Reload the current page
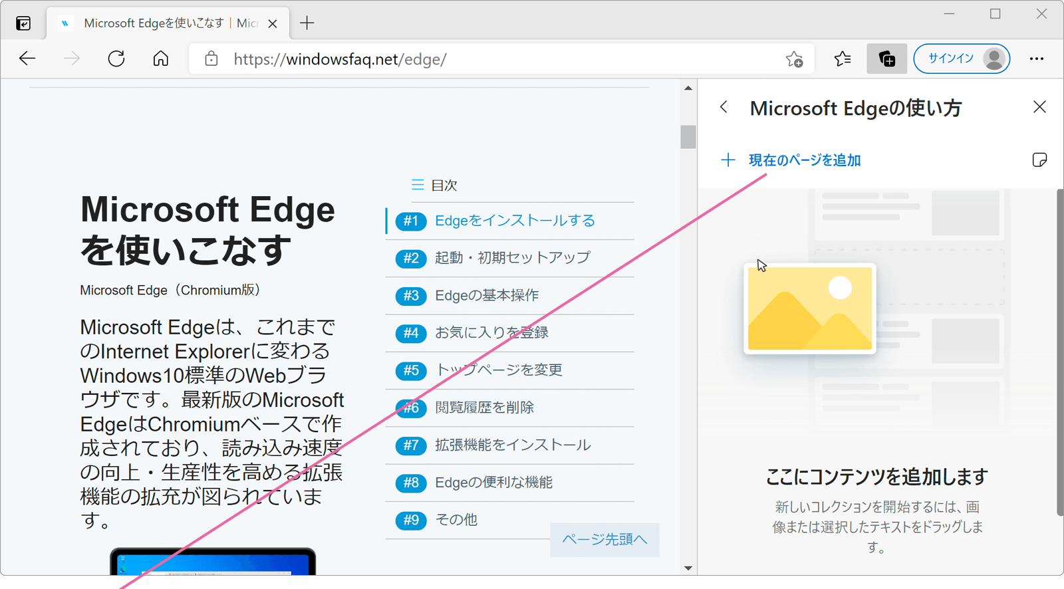The width and height of the screenshot is (1064, 589). 116,59
